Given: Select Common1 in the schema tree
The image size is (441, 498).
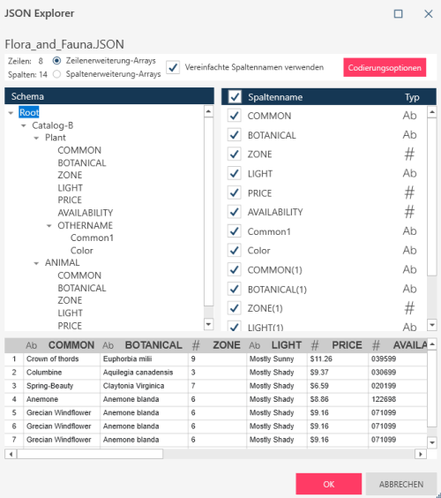Looking at the screenshot, I should tap(92, 238).
